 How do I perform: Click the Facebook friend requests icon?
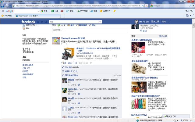tap(38, 22)
